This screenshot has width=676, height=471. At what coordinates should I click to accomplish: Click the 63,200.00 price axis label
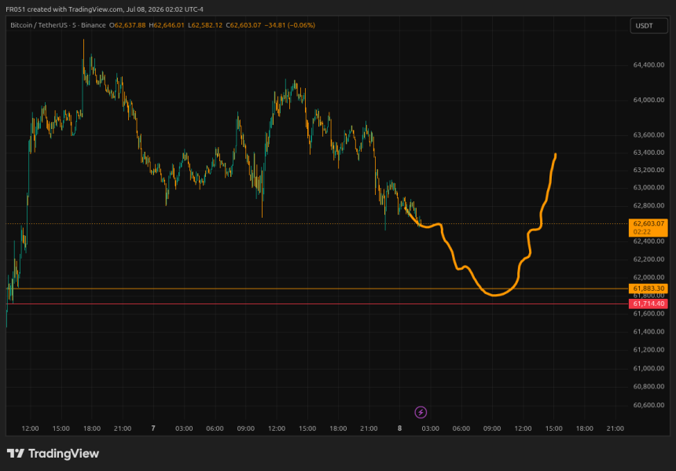tap(648, 170)
